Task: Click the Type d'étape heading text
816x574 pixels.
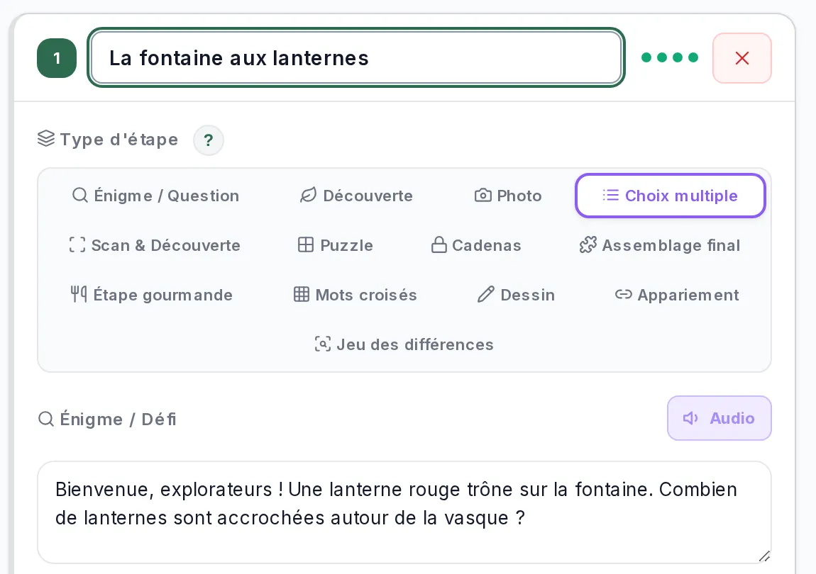Action: (x=119, y=140)
